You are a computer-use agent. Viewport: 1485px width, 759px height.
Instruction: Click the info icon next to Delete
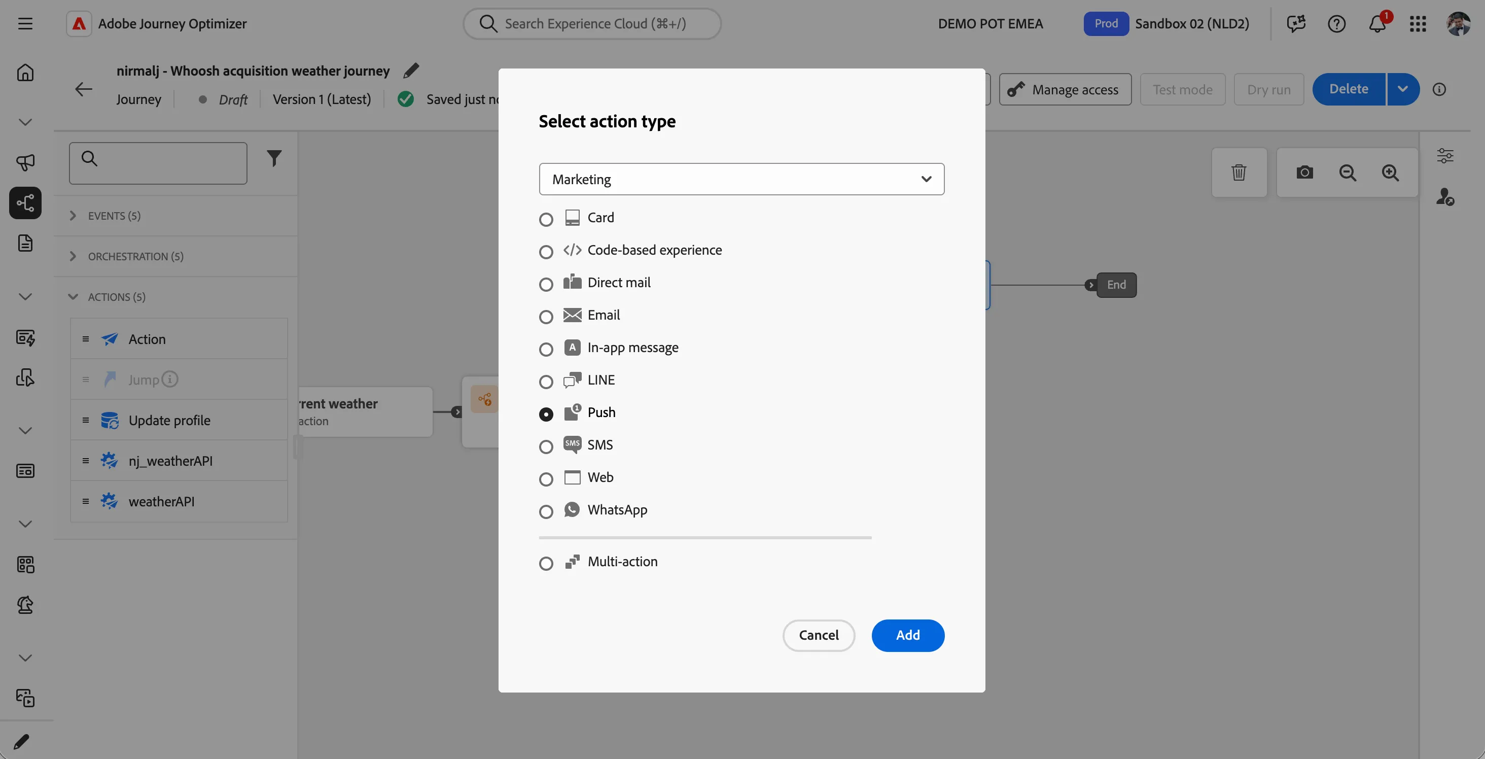[1439, 89]
